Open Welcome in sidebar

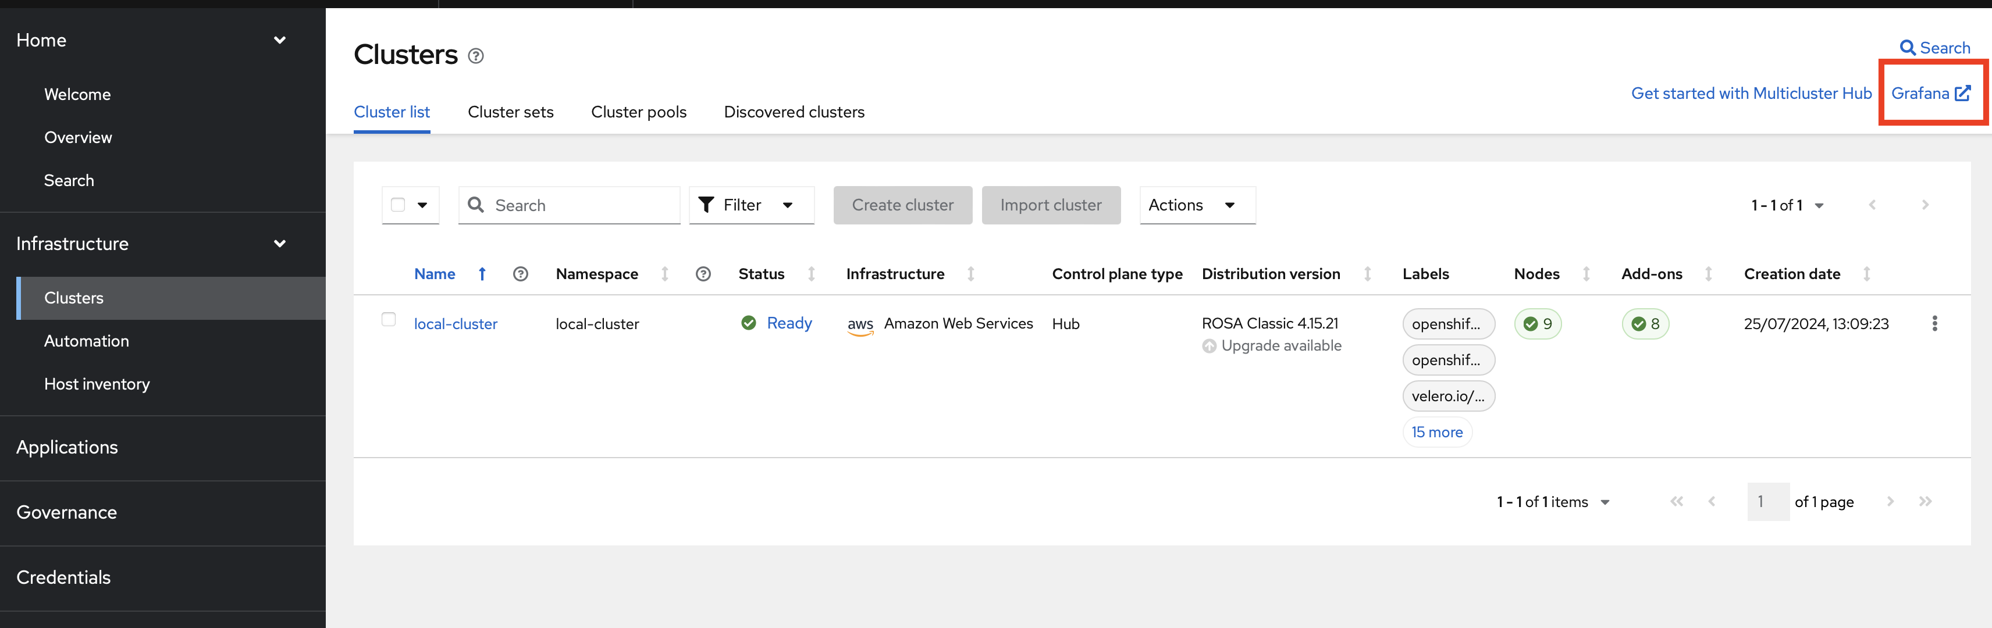pyautogui.click(x=77, y=94)
